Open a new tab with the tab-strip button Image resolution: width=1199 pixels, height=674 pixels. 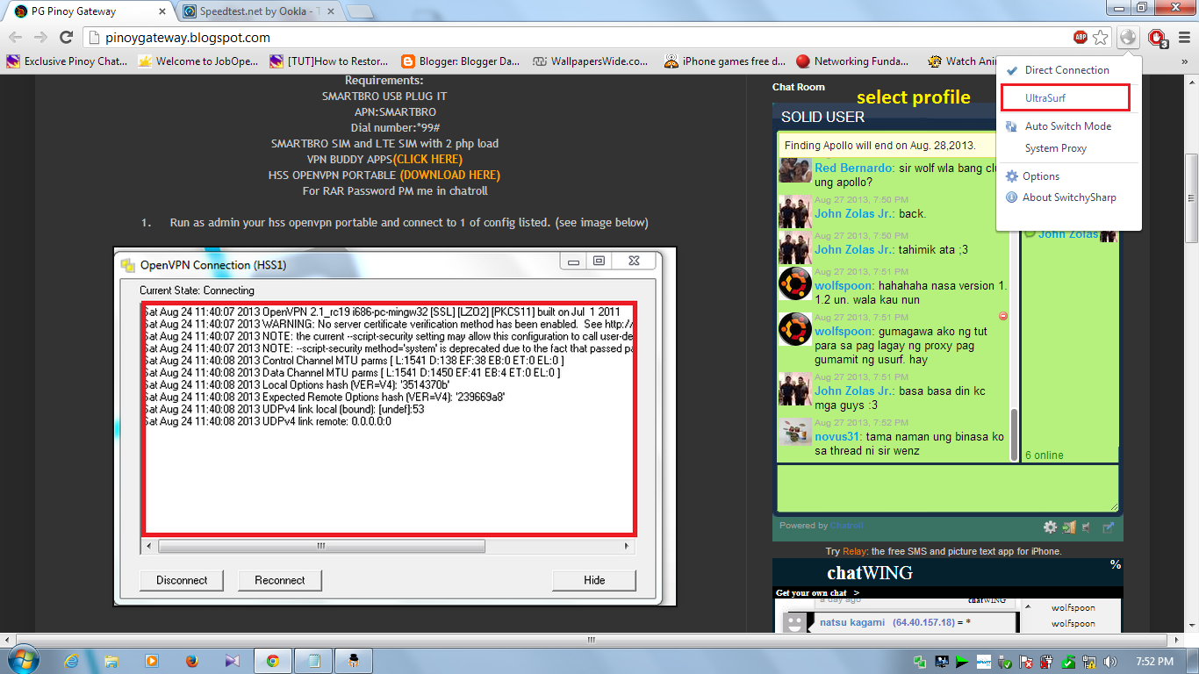358,11
